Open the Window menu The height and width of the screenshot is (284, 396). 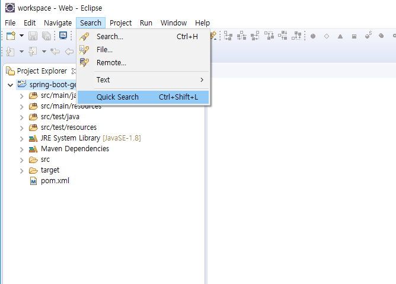point(174,23)
